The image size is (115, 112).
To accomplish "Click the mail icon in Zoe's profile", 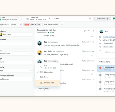I will 100,37.
